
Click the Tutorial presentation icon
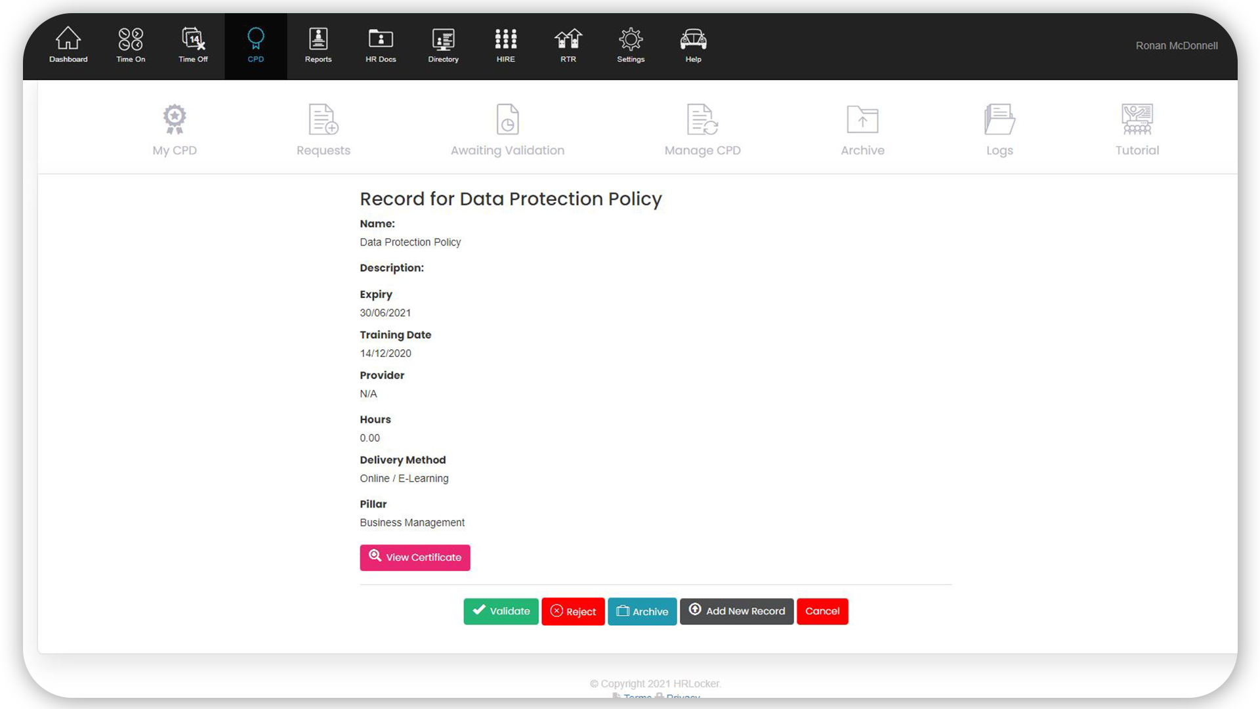(x=1137, y=119)
